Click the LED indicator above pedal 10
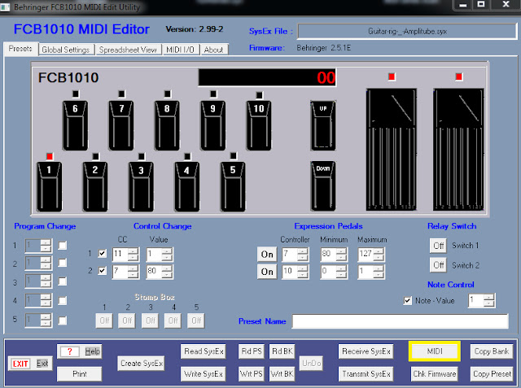 click(259, 95)
